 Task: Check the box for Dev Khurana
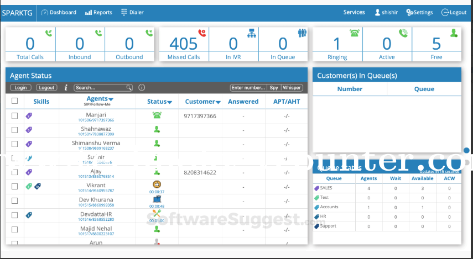tap(14, 200)
